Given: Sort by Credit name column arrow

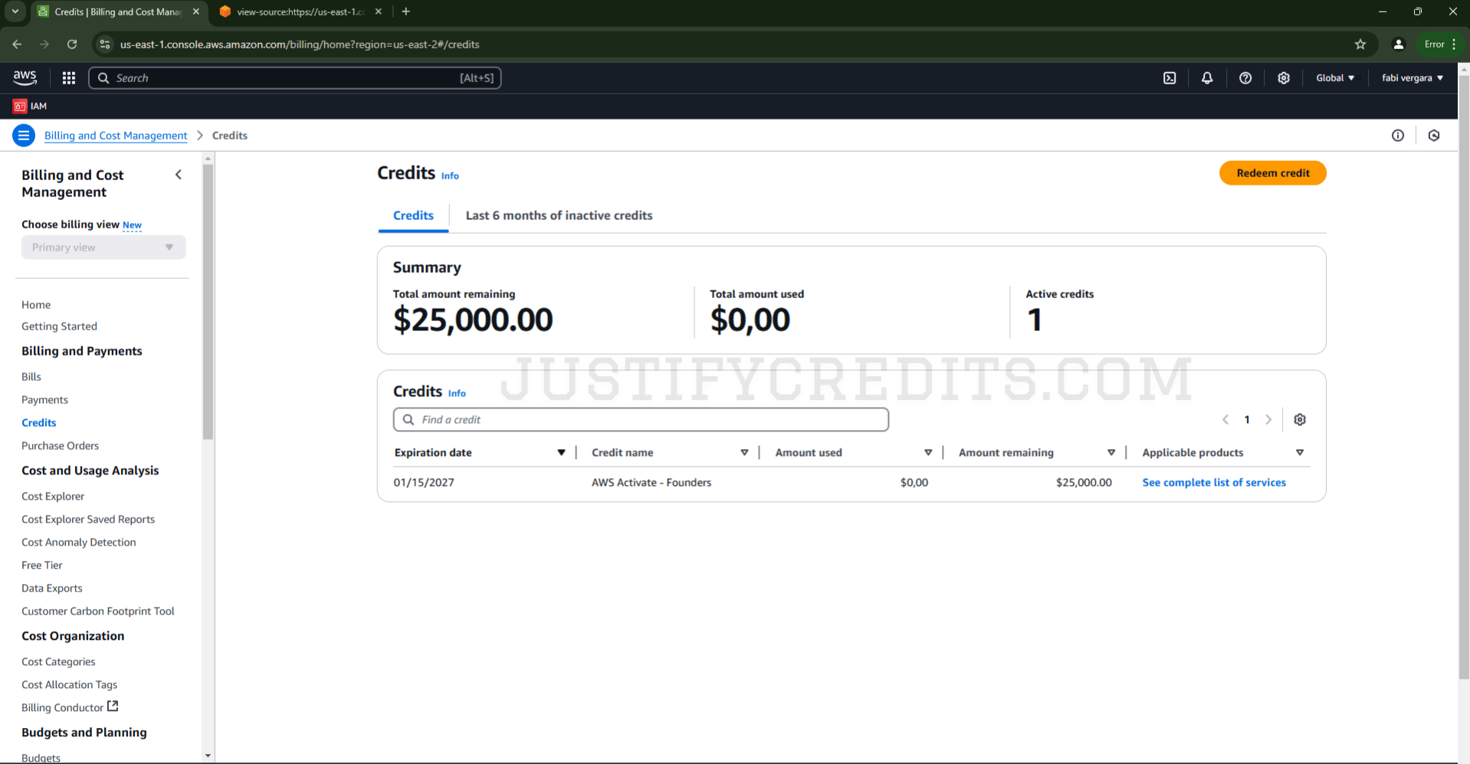Looking at the screenshot, I should 744,453.
